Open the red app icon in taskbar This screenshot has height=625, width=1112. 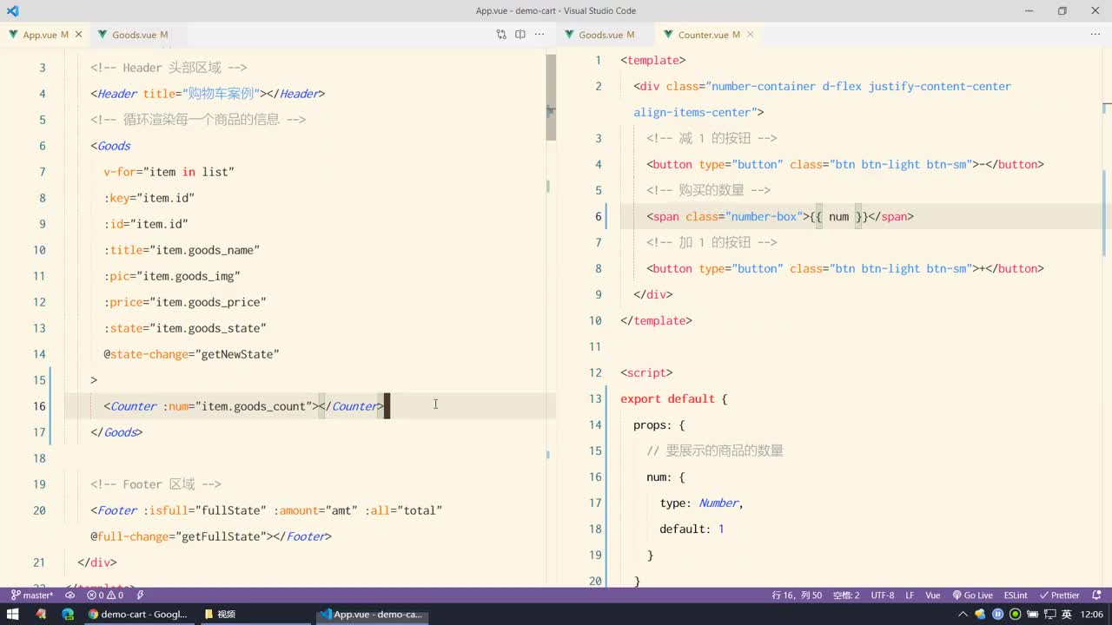click(x=41, y=614)
